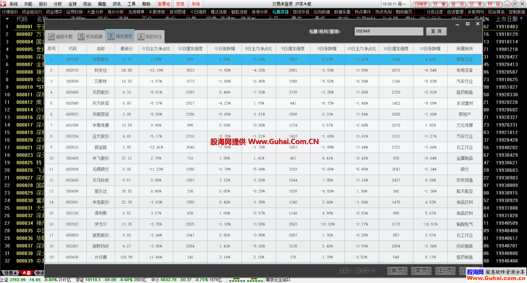This screenshot has width=527, height=283.
Task: Open the 我的关注 tab
Action: [150, 37]
